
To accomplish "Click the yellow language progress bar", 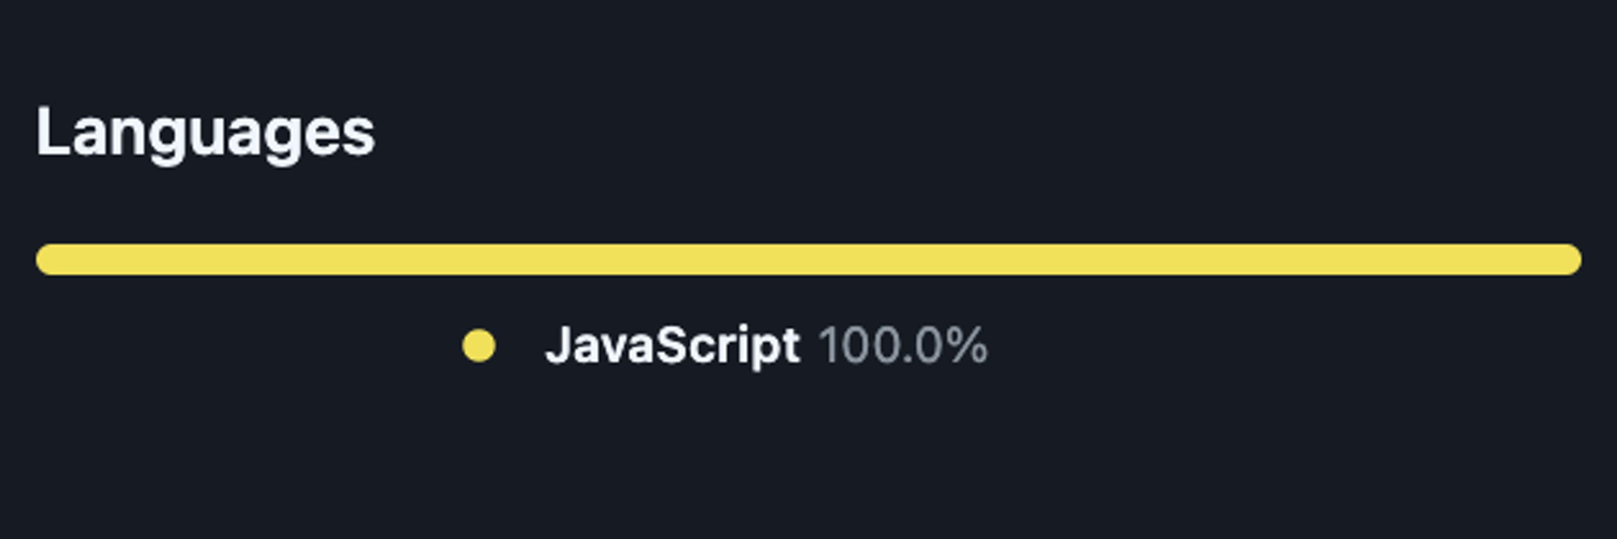I will pos(808,259).
